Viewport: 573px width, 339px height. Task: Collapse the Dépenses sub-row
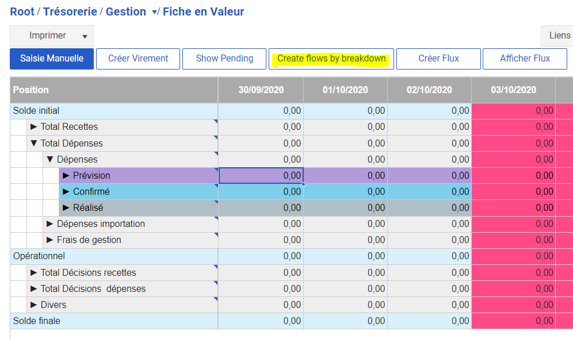click(50, 159)
